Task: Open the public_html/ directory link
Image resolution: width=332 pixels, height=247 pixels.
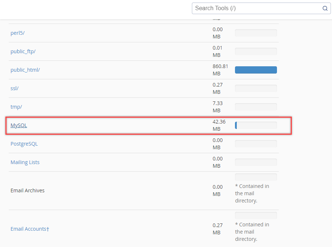Action: [x=25, y=70]
